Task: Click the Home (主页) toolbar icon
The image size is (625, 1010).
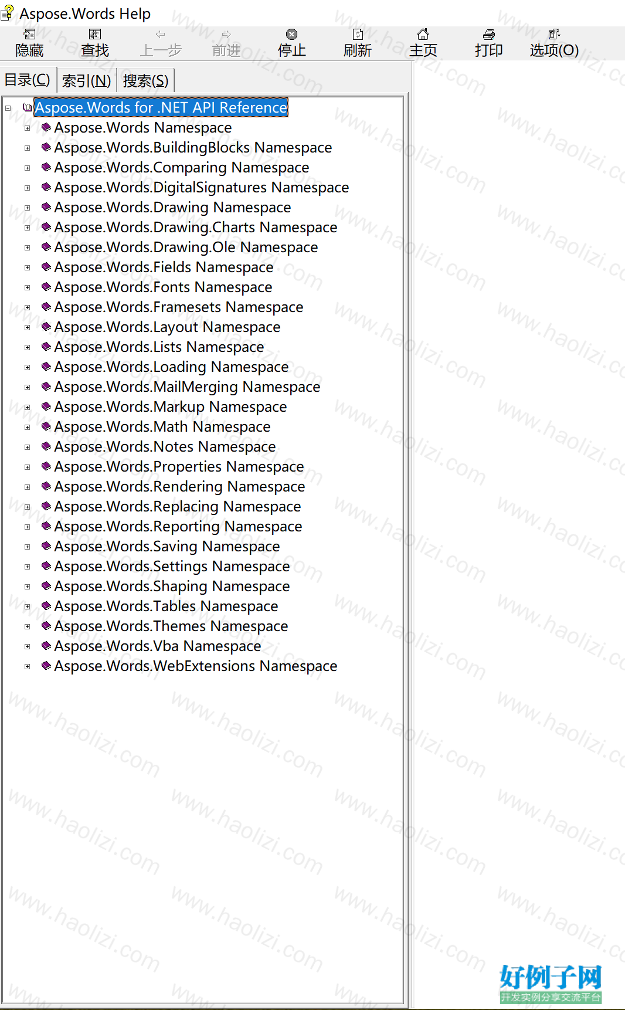Action: tap(423, 35)
